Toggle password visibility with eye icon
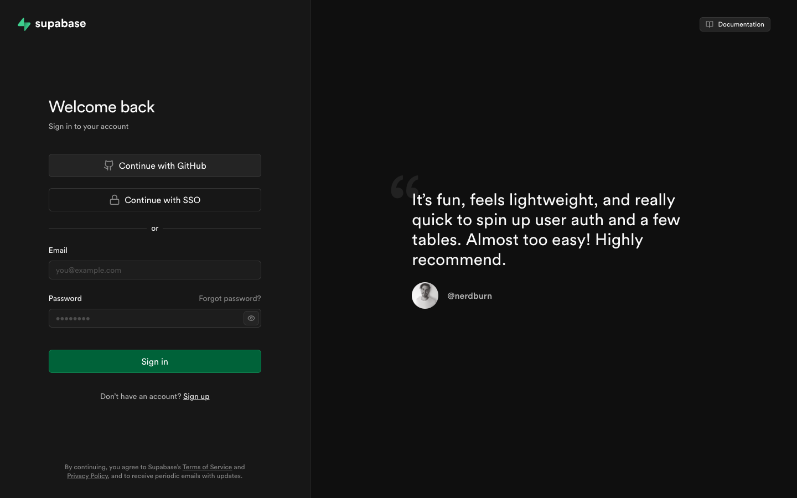The image size is (797, 498). [251, 318]
